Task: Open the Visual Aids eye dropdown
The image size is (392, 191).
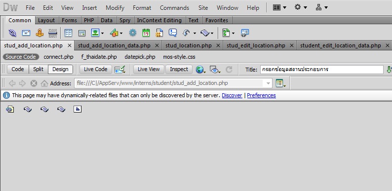Action: (215, 70)
